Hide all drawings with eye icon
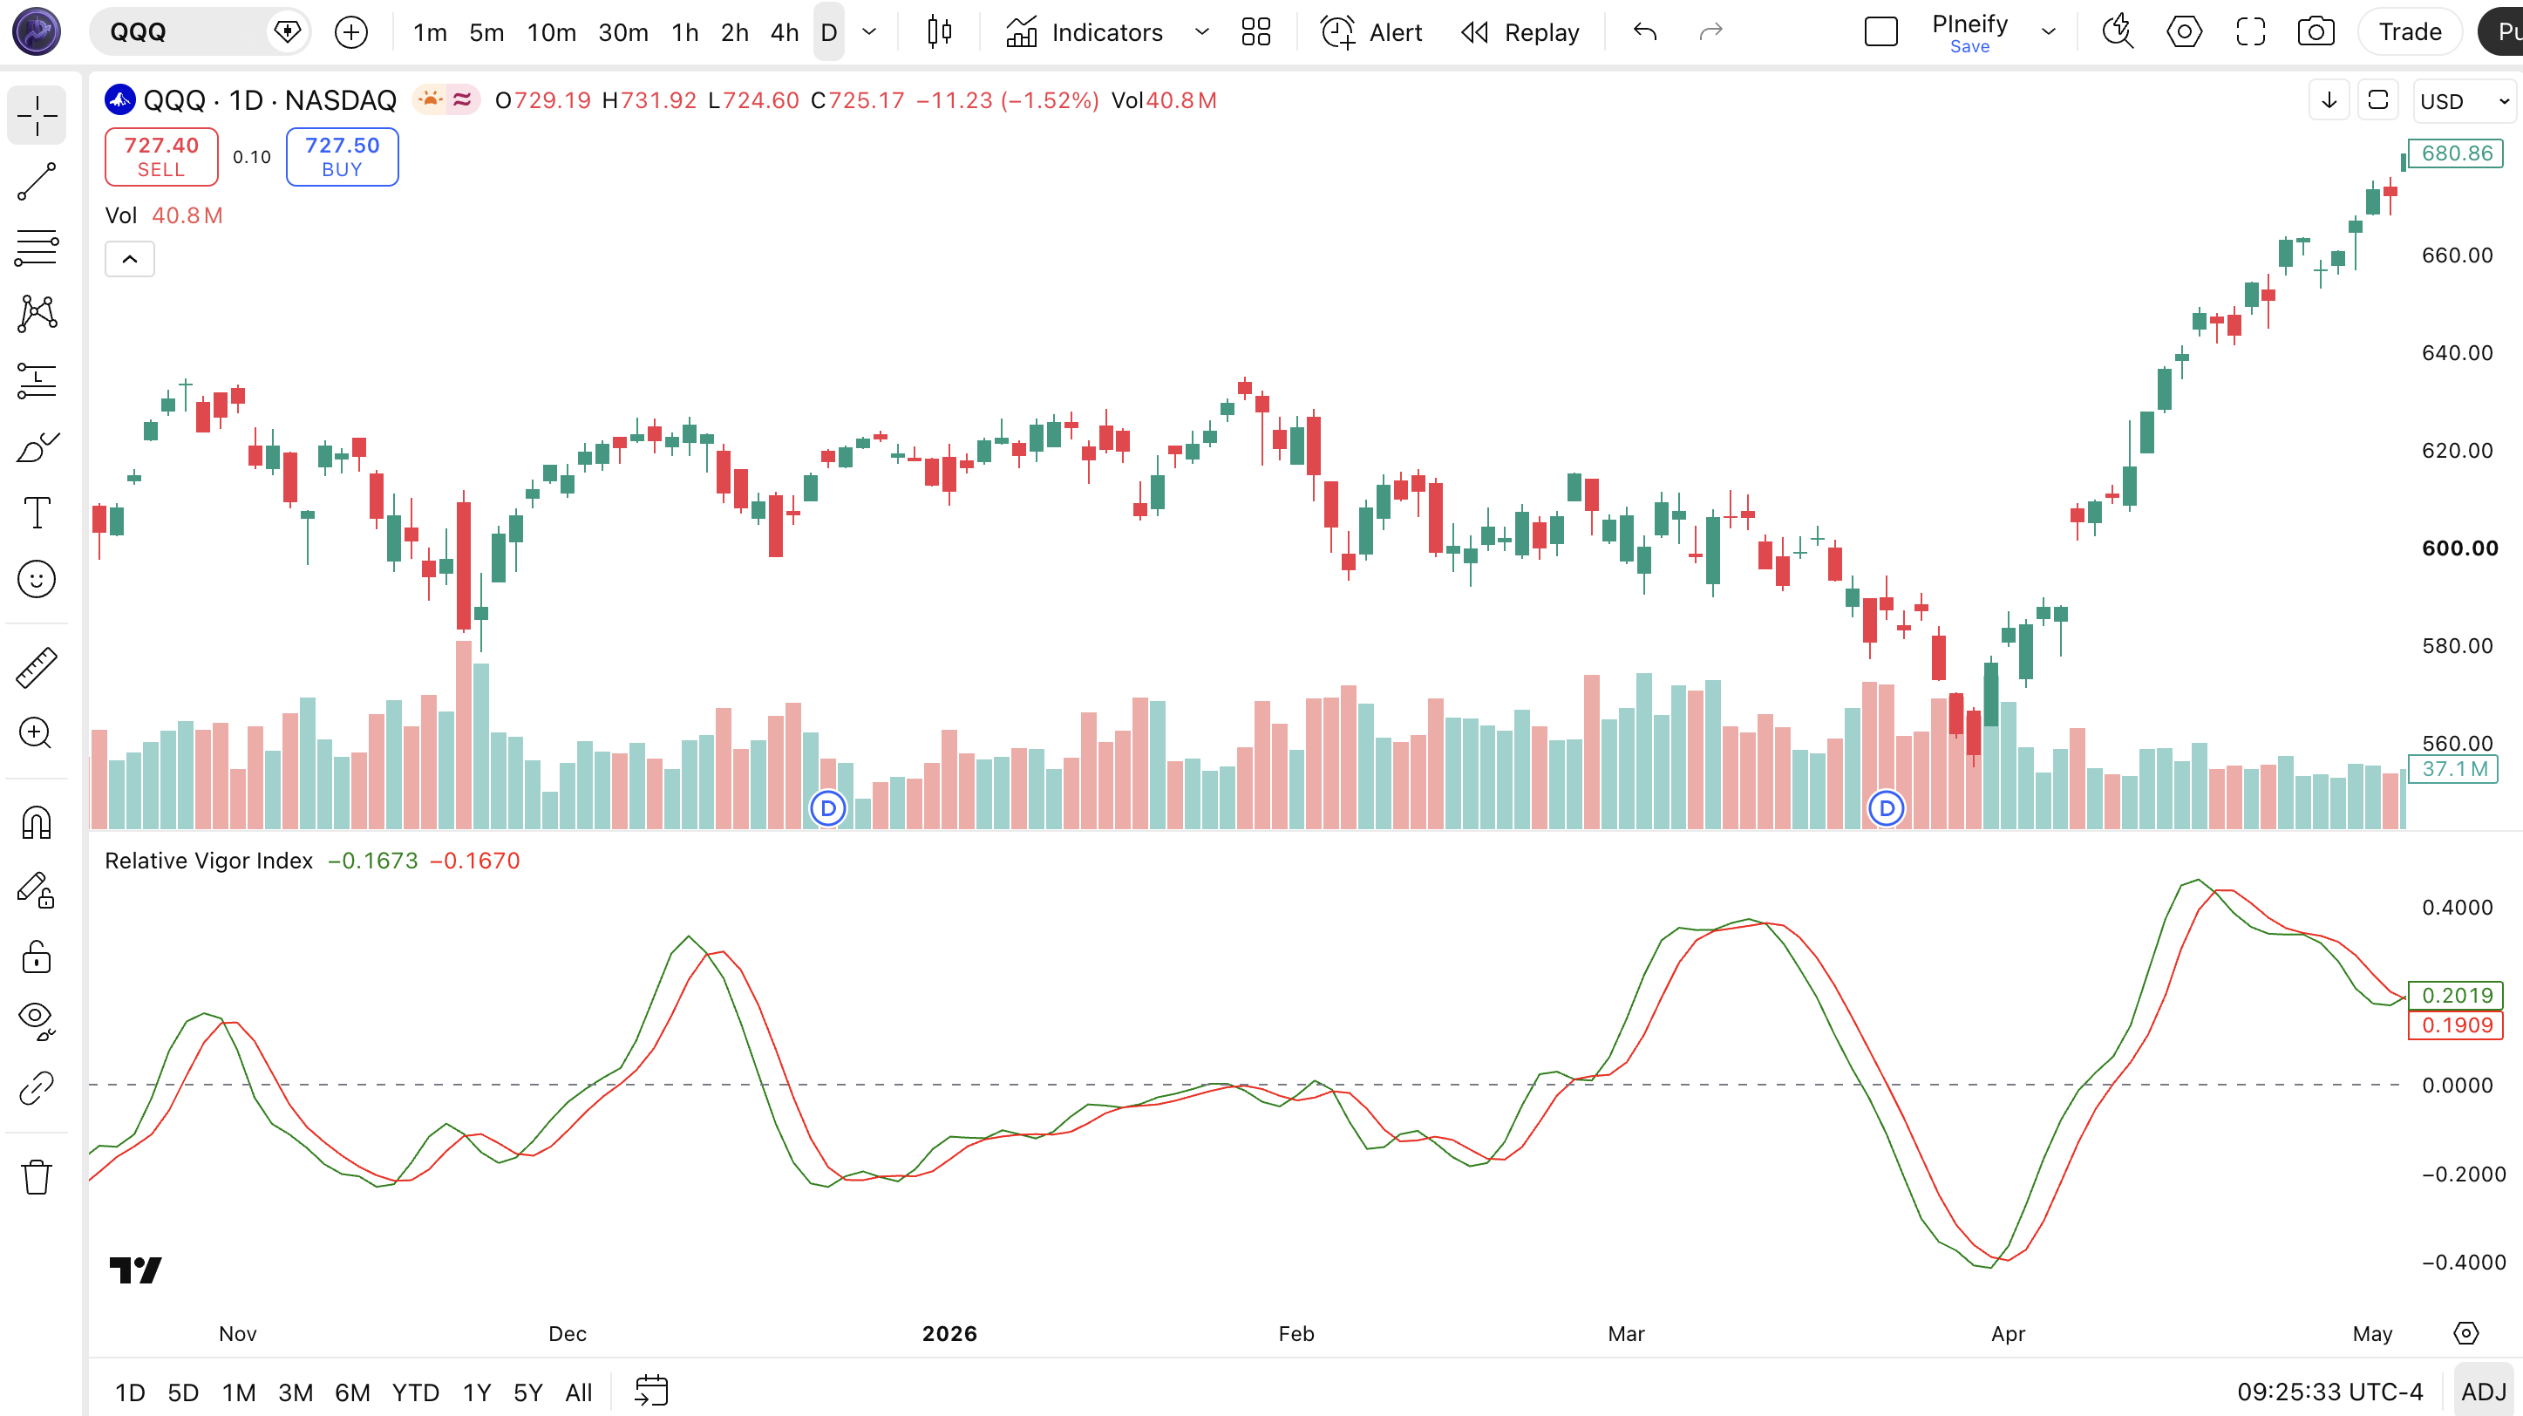 [37, 1021]
